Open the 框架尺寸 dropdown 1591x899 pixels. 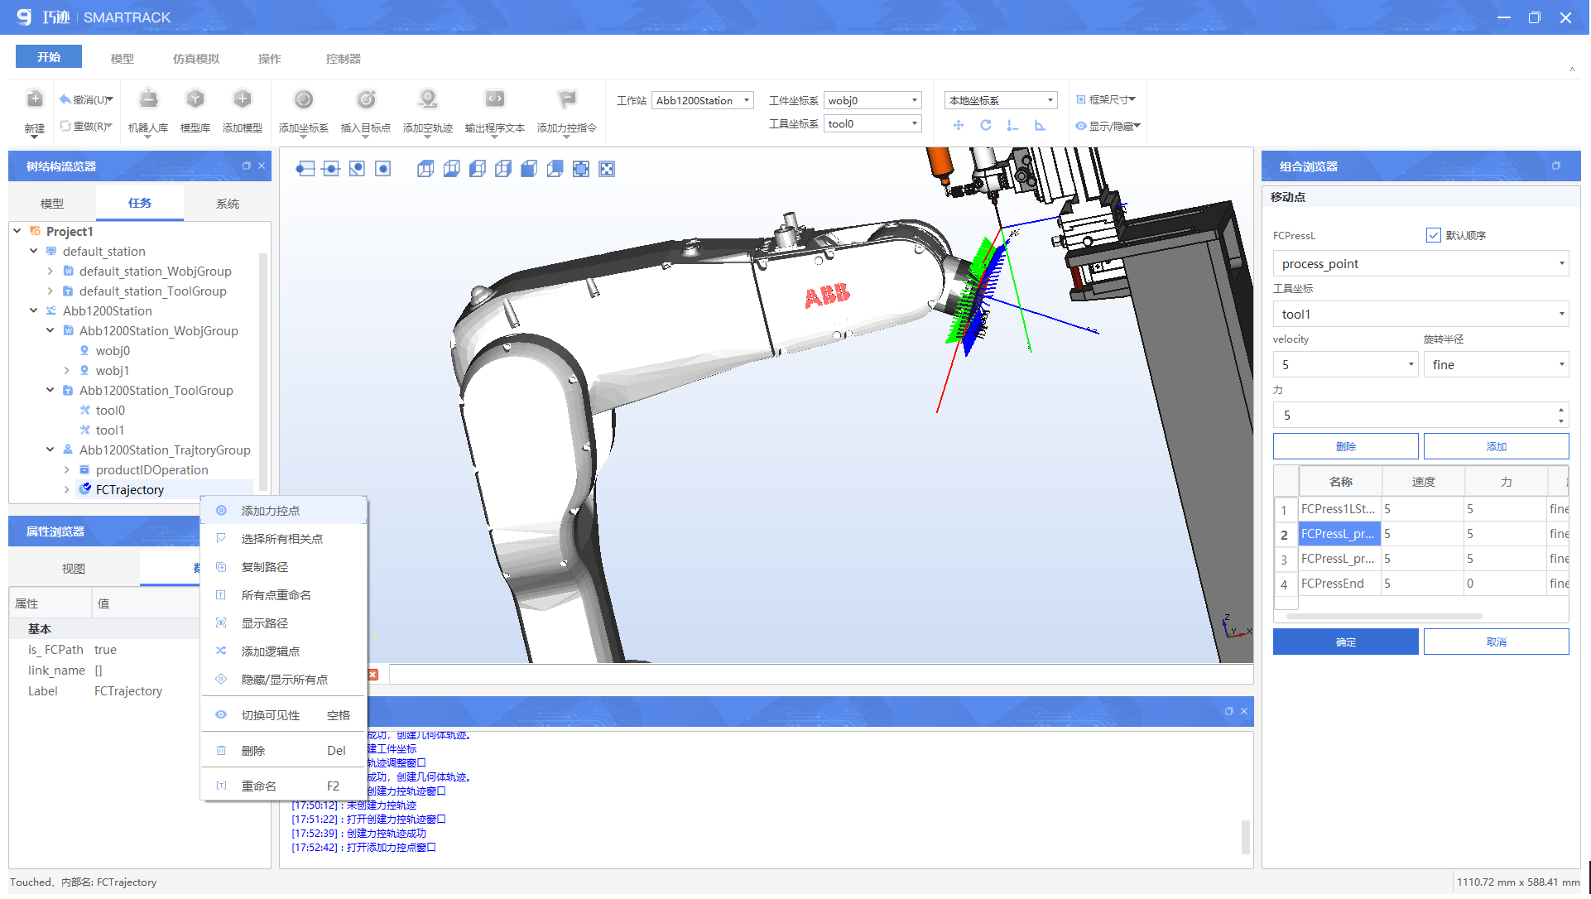coord(1106,99)
